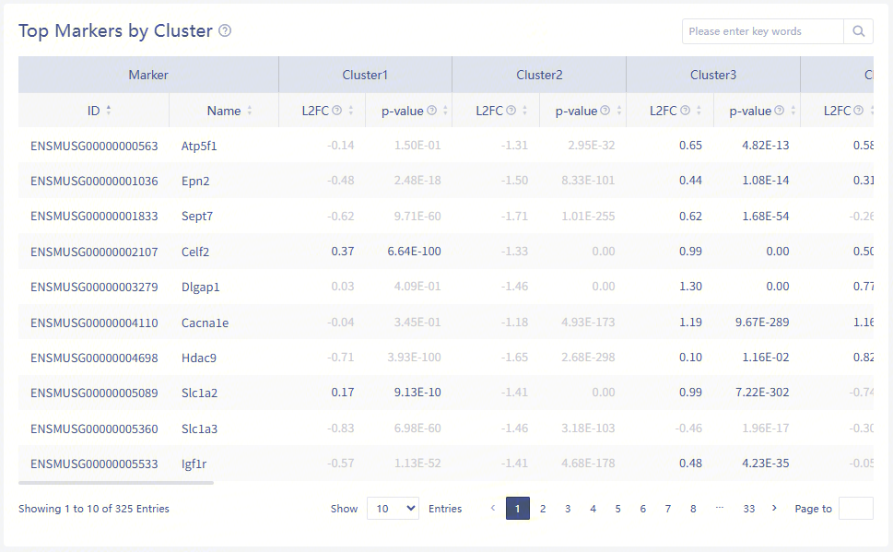
Task: Click Cluster3 p-value help question icon
Action: 779,111
